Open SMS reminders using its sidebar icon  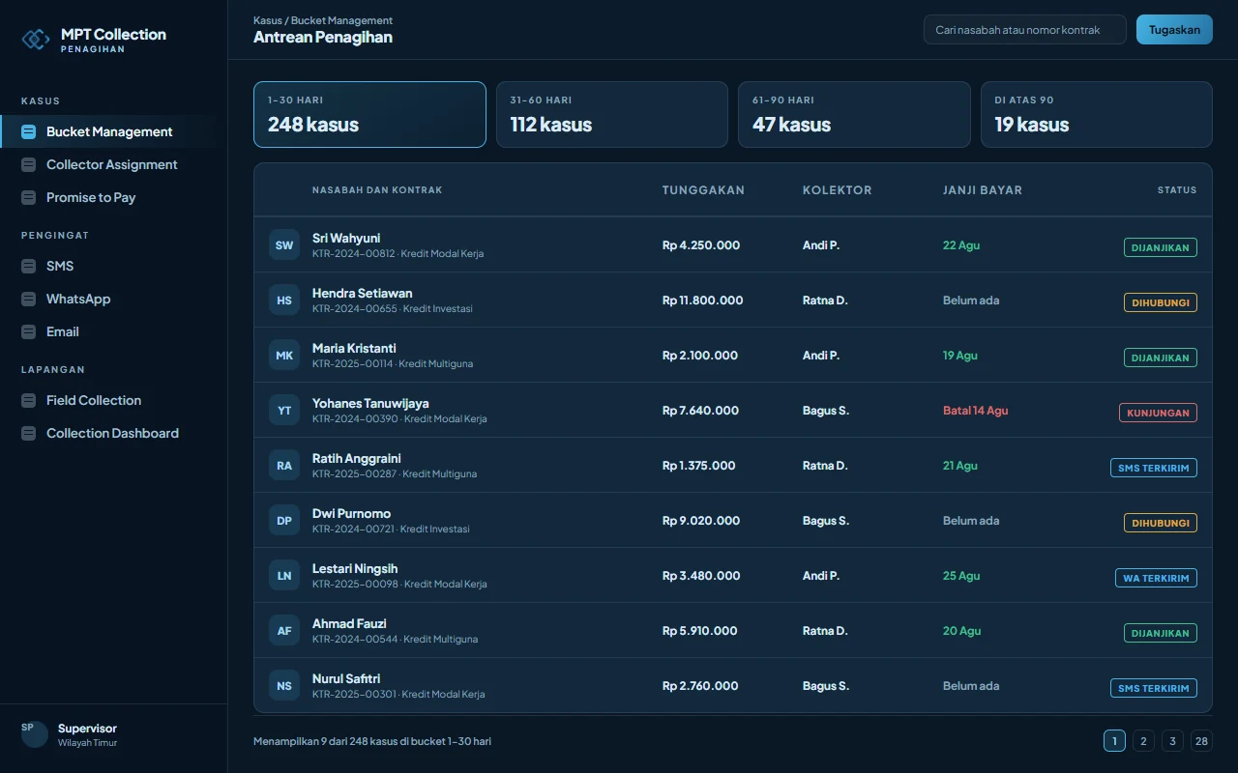[x=28, y=267]
